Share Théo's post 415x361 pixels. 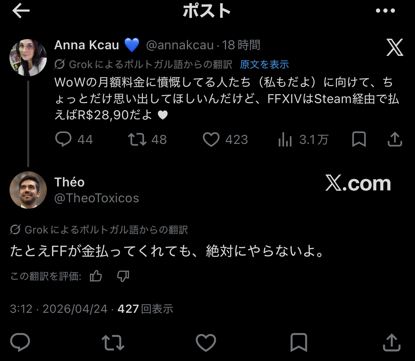pos(391,342)
